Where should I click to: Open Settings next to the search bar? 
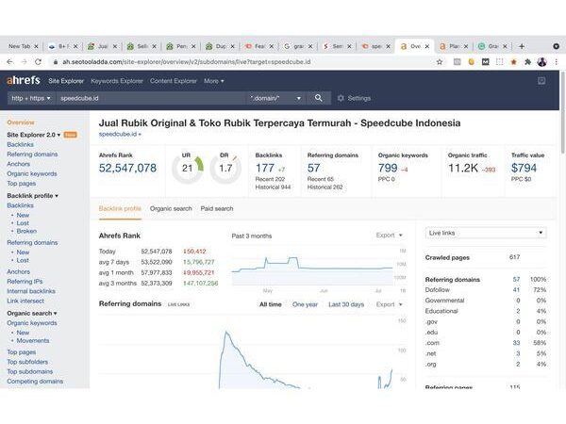(x=354, y=98)
